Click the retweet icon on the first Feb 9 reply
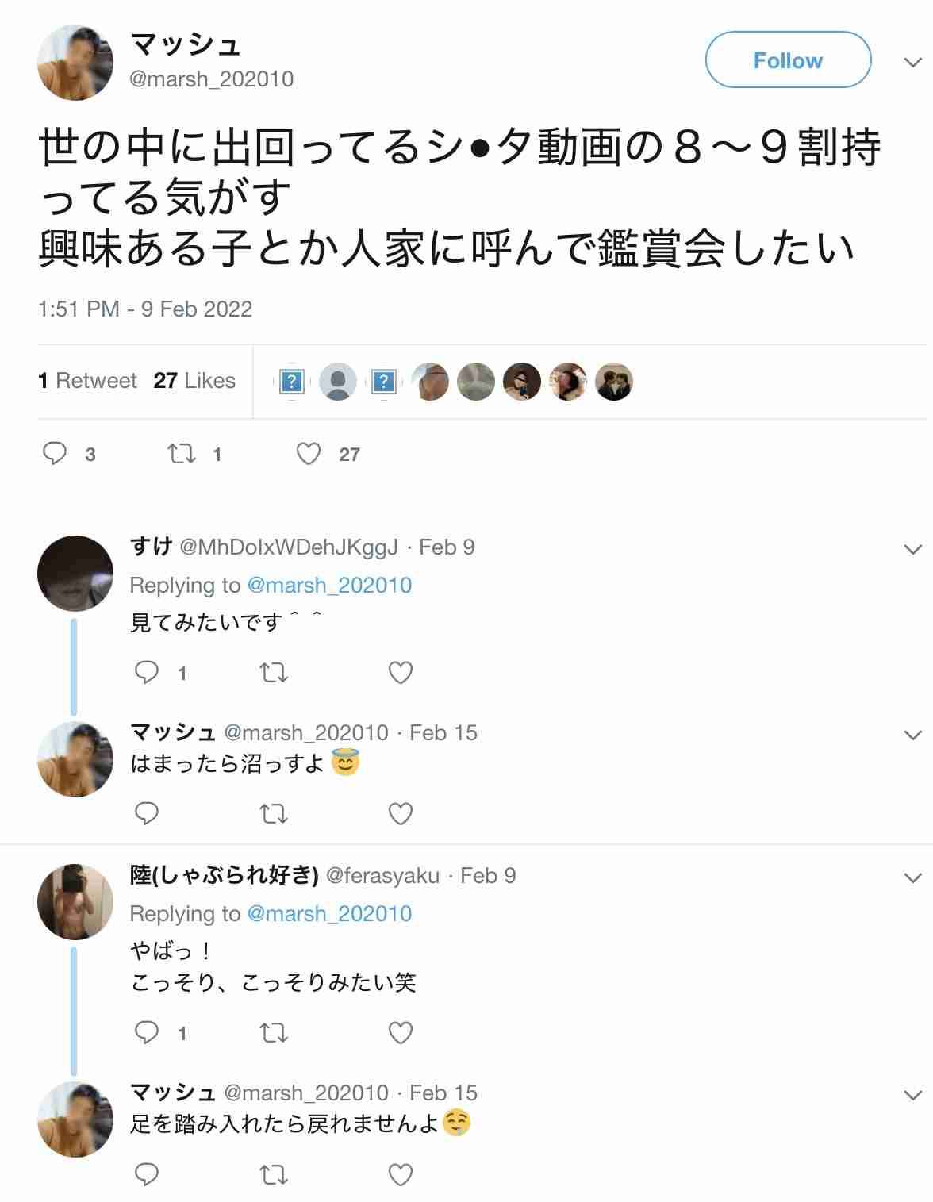The image size is (933, 1202). click(274, 673)
